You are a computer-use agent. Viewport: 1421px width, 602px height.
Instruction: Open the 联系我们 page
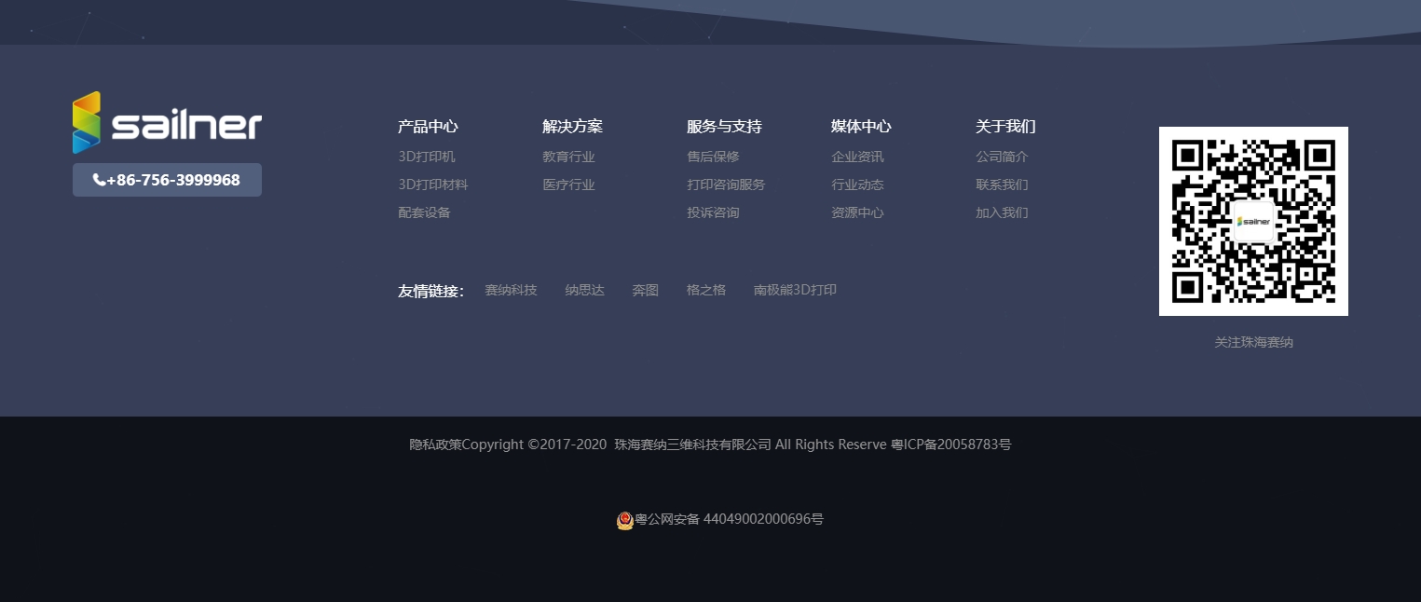tap(1002, 185)
